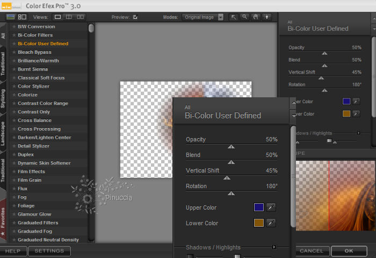
Task: Select the Bi-Color Filters entry
Action: 35,35
